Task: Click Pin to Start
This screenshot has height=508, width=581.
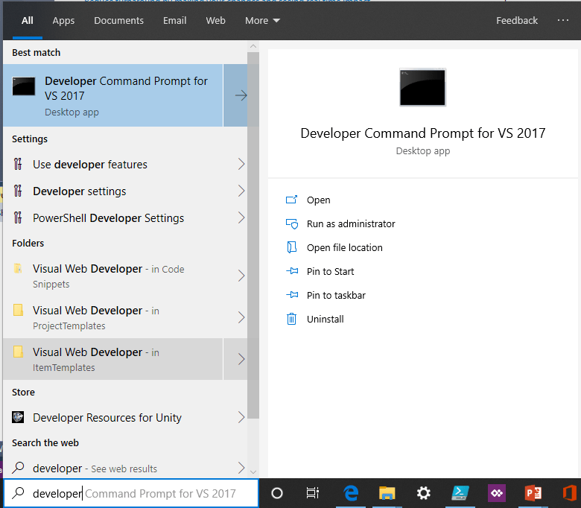Action: [x=330, y=271]
